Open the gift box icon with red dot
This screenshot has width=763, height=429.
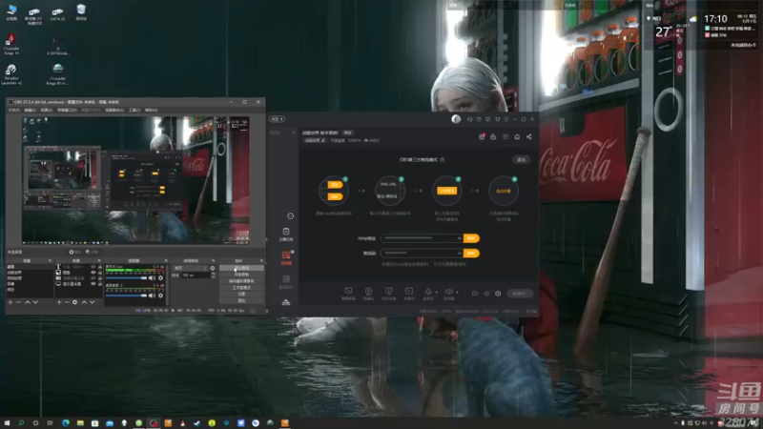click(482, 137)
